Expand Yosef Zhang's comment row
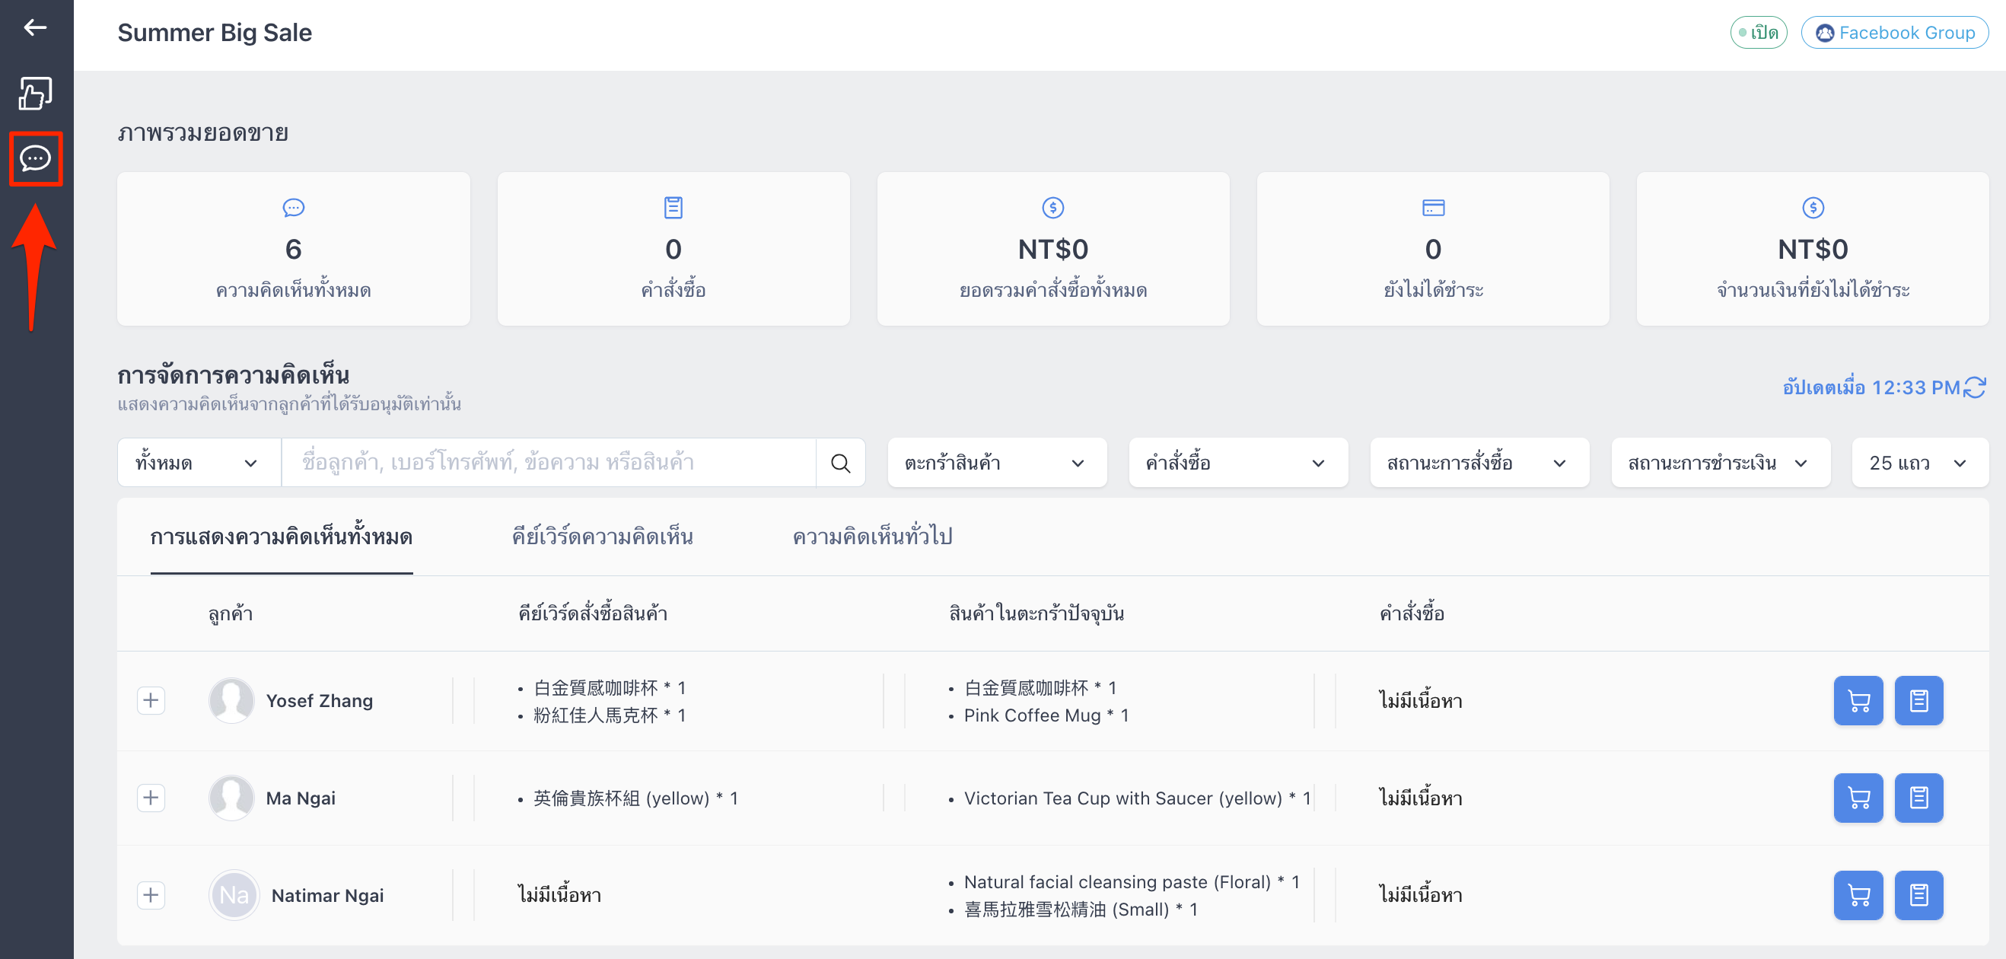The width and height of the screenshot is (2006, 959). click(151, 700)
